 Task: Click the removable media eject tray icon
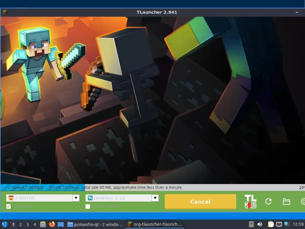tap(251, 224)
